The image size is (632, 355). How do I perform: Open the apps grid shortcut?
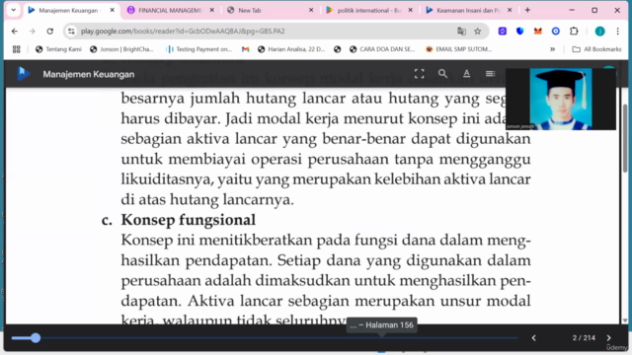coord(16,49)
